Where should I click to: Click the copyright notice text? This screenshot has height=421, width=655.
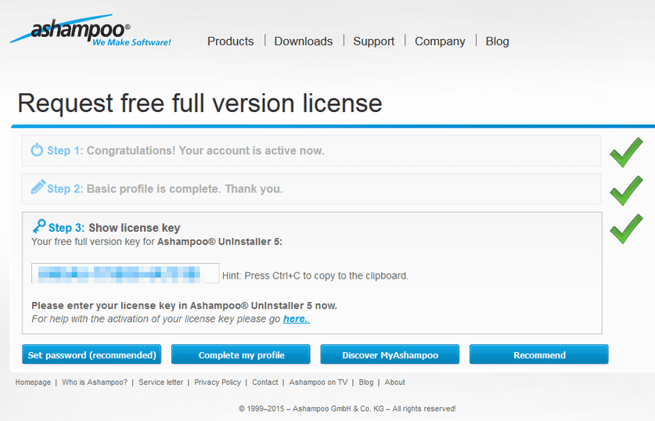click(347, 408)
